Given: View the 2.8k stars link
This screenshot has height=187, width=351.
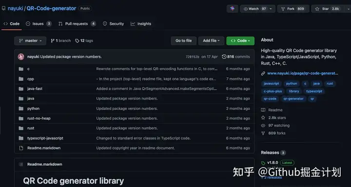Looking at the screenshot, I should point(277,118).
